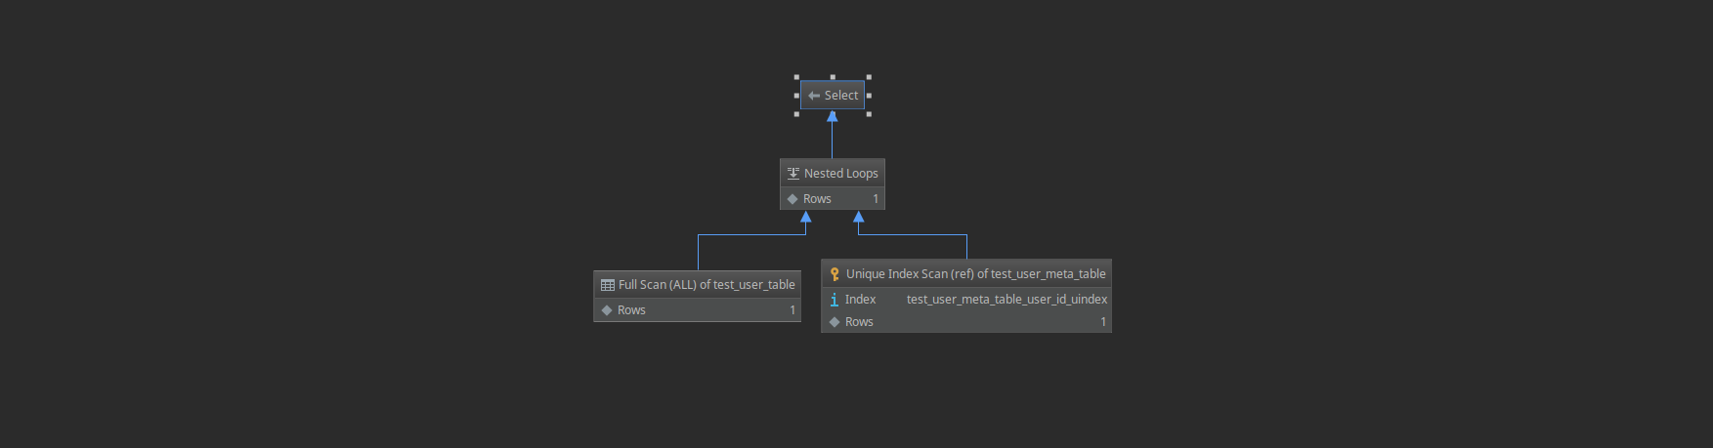Select the Rows row in Full Scan node
This screenshot has height=448, width=1713.
[x=698, y=310]
